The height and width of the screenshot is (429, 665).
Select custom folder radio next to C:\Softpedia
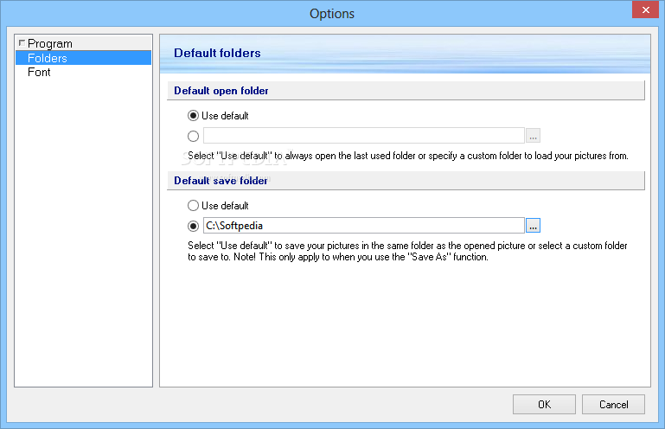click(193, 226)
